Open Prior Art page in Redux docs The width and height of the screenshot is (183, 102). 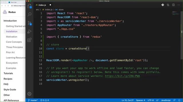[10, 52]
